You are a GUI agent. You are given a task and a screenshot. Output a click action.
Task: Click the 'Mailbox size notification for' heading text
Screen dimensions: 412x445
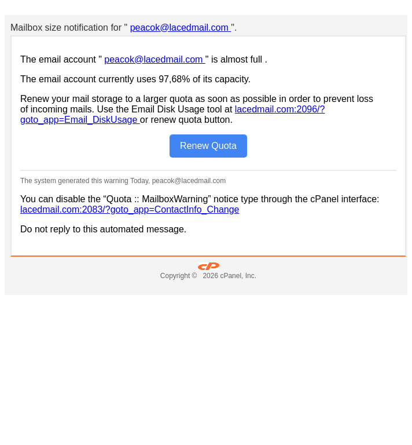pos(66,28)
